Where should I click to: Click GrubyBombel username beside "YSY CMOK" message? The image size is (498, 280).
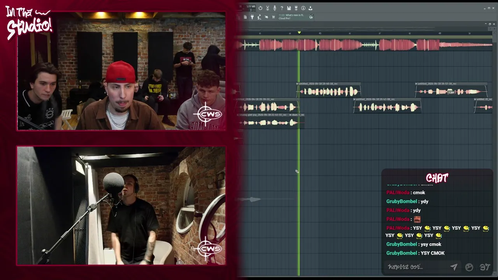click(x=402, y=253)
